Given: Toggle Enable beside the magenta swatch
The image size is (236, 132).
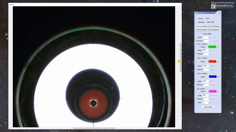Looking at the screenshot, I should point(203,91).
